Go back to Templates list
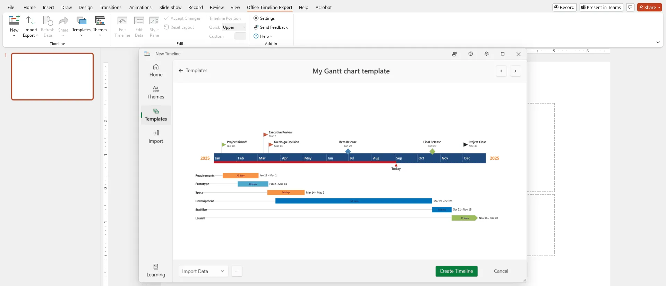 (193, 71)
